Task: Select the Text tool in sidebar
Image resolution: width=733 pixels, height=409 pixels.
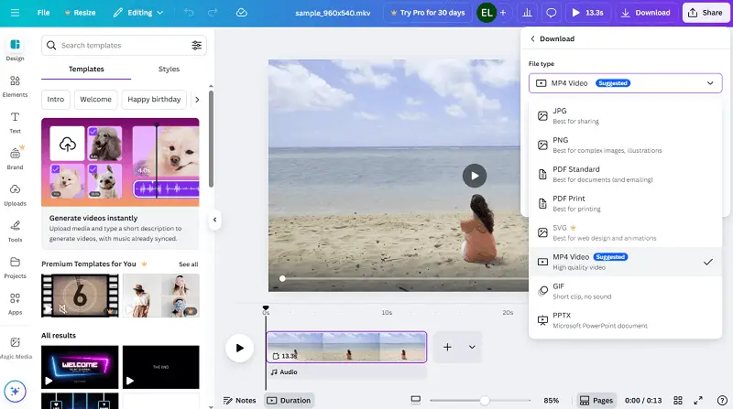Action: point(15,123)
